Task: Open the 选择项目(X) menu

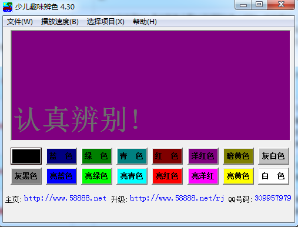Action: pyautogui.click(x=106, y=22)
